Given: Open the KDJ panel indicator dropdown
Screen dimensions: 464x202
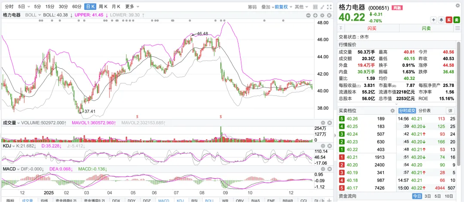Looking at the screenshot, I should pyautogui.click(x=8, y=146).
